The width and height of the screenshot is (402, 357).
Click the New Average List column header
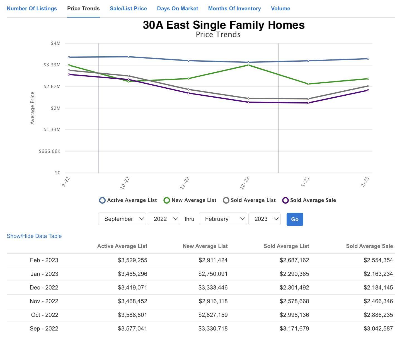click(x=205, y=246)
